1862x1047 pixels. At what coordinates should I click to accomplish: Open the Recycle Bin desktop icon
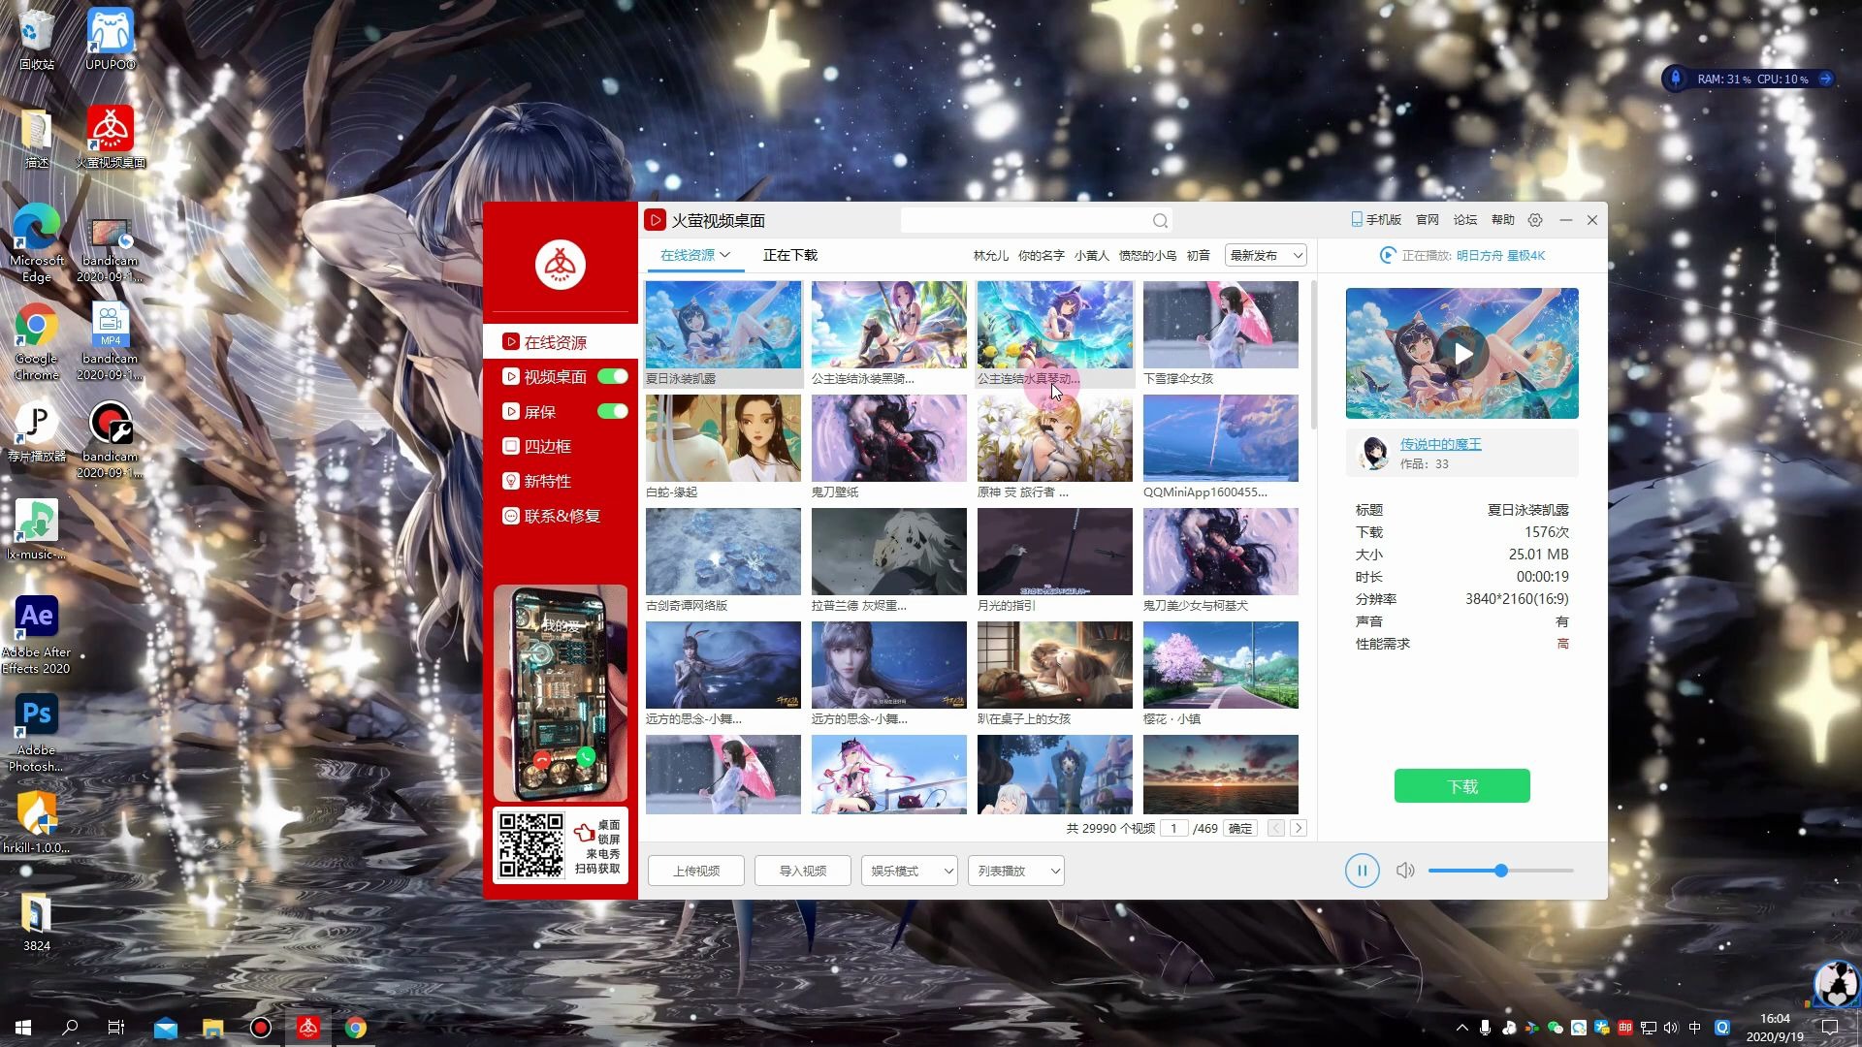click(x=36, y=40)
